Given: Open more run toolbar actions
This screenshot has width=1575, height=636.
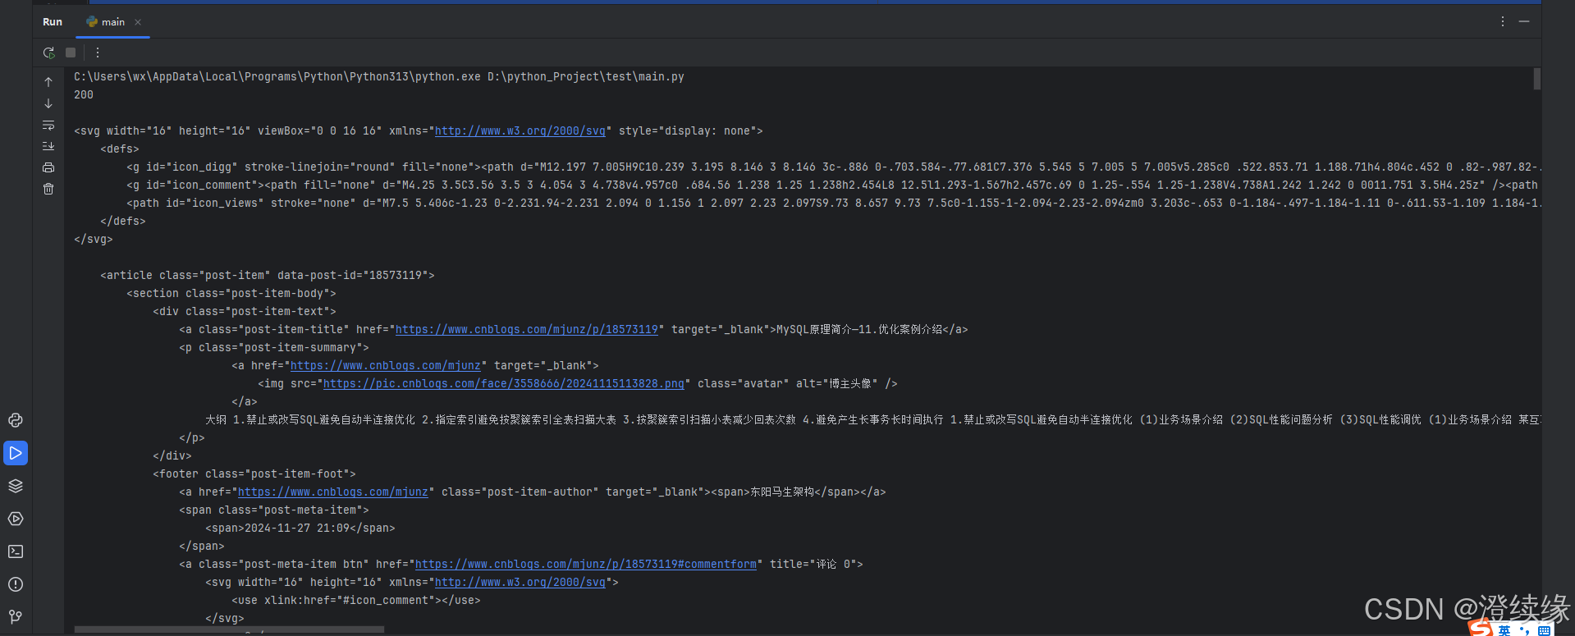Looking at the screenshot, I should coord(98,53).
